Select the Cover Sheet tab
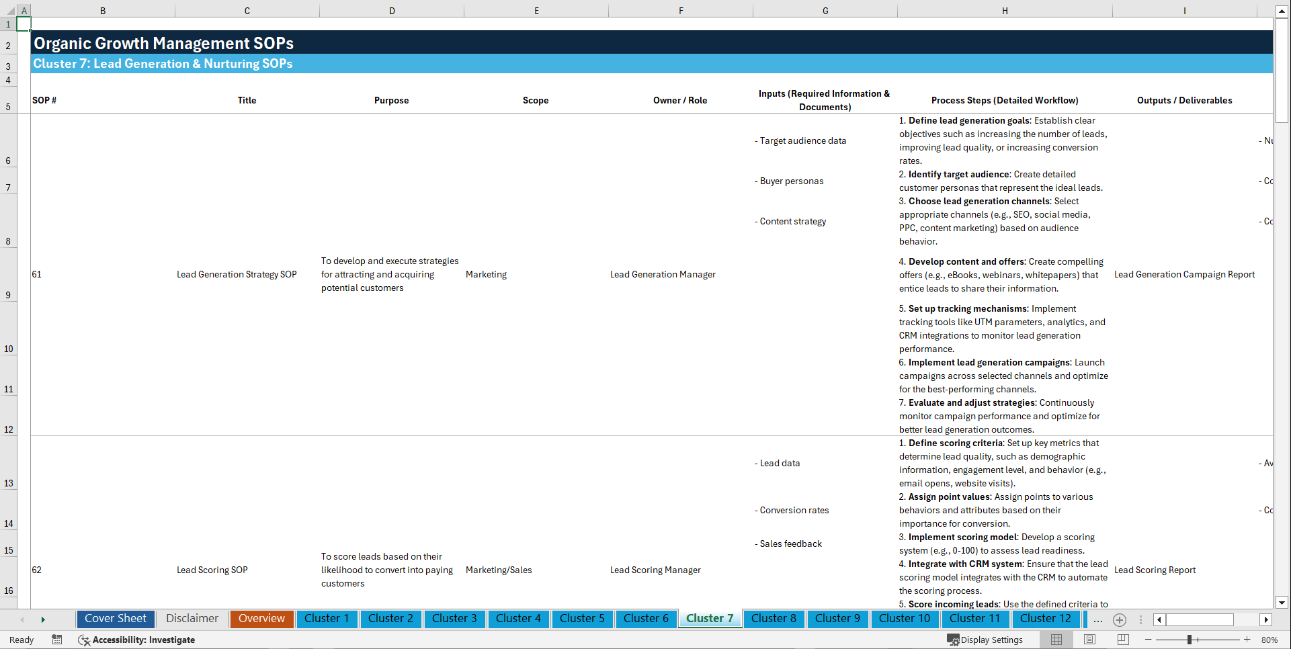Image resolution: width=1291 pixels, height=649 pixels. coord(115,619)
